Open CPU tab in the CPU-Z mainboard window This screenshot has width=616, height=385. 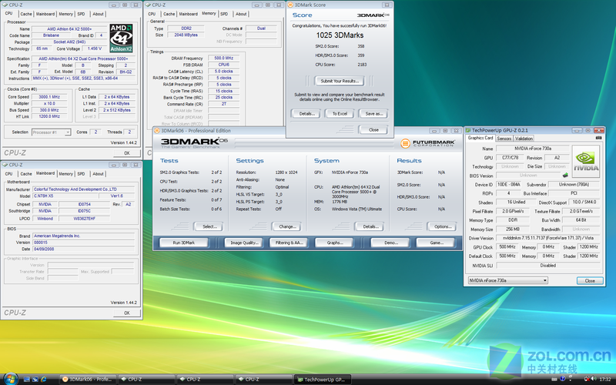[9, 174]
